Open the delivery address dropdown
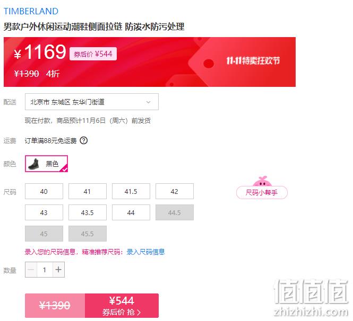This screenshot has height=321, width=353. [x=92, y=102]
